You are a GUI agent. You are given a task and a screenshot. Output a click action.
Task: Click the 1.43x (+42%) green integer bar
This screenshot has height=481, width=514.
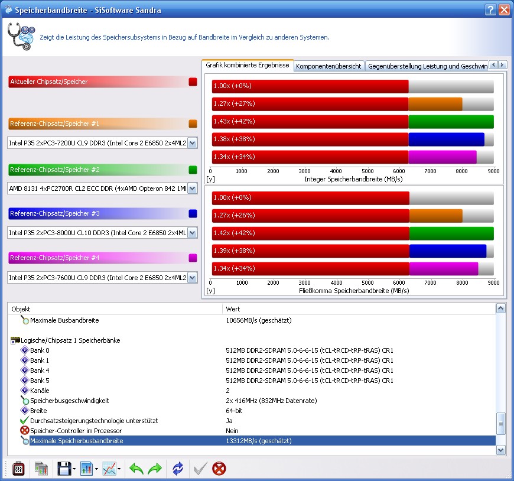(x=353, y=121)
